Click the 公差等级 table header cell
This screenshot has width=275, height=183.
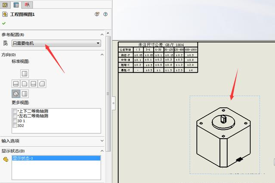pos(126,50)
